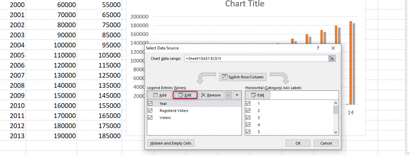
Task: Remove the selected legend series
Action: pyautogui.click(x=211, y=95)
